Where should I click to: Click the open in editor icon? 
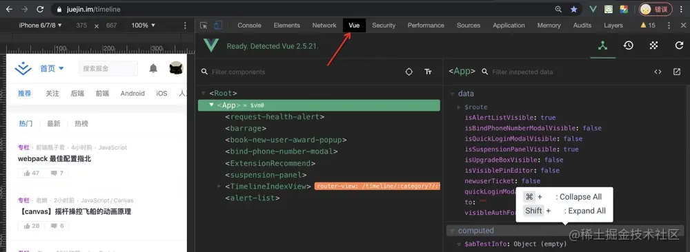[677, 72]
